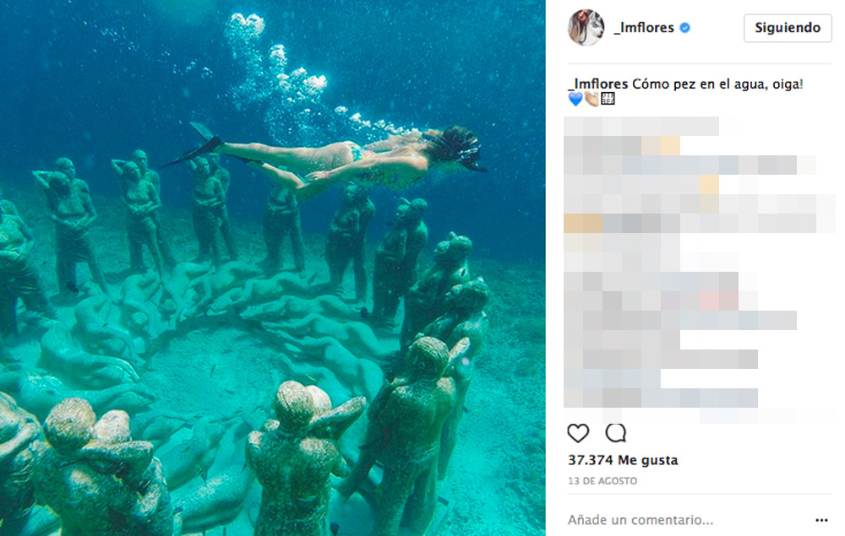View who liked via 37.374 Me gusta
This screenshot has height=536, width=845.
[623, 460]
